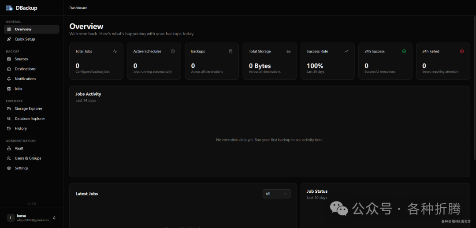Click the green check icon on 24h Success

[x=404, y=51]
